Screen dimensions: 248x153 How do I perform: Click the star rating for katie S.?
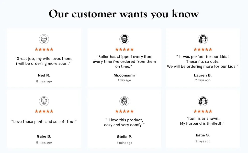[203, 111]
